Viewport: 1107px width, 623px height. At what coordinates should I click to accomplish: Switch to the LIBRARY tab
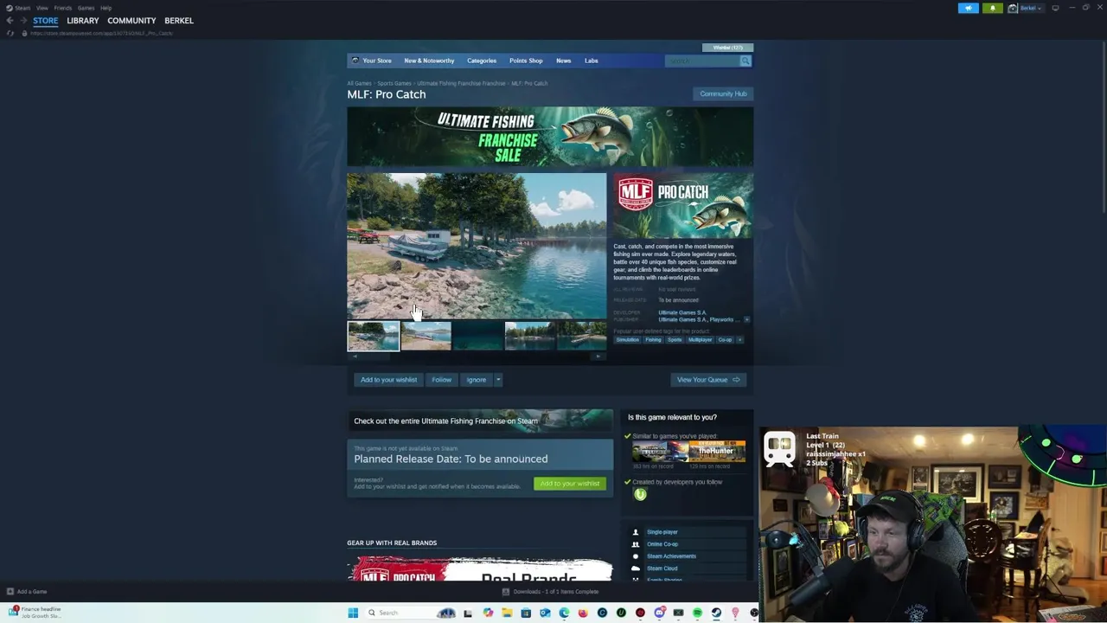[83, 21]
